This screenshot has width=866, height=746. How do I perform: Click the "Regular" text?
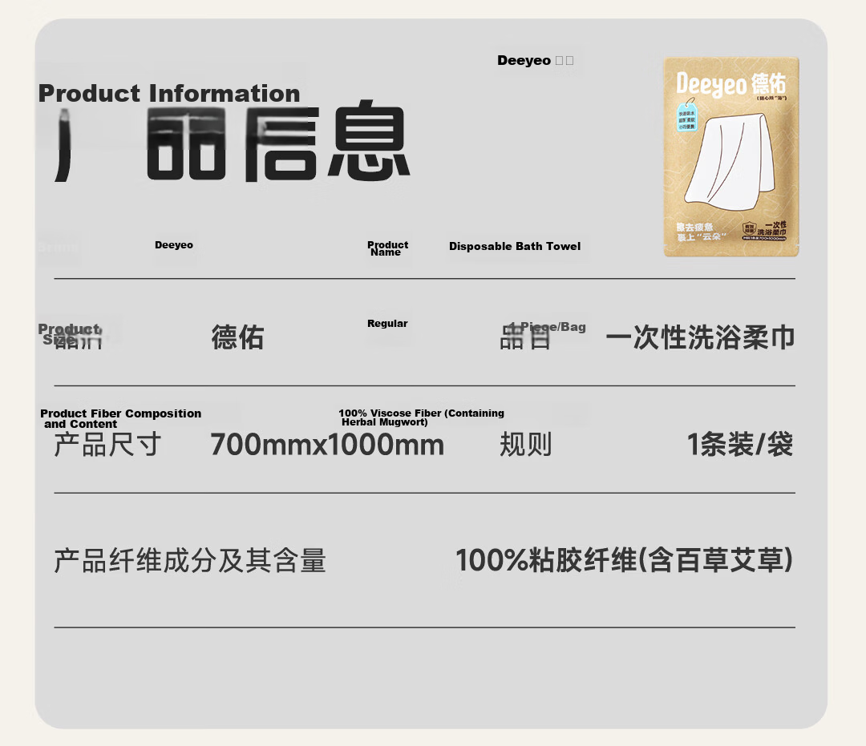coord(387,324)
